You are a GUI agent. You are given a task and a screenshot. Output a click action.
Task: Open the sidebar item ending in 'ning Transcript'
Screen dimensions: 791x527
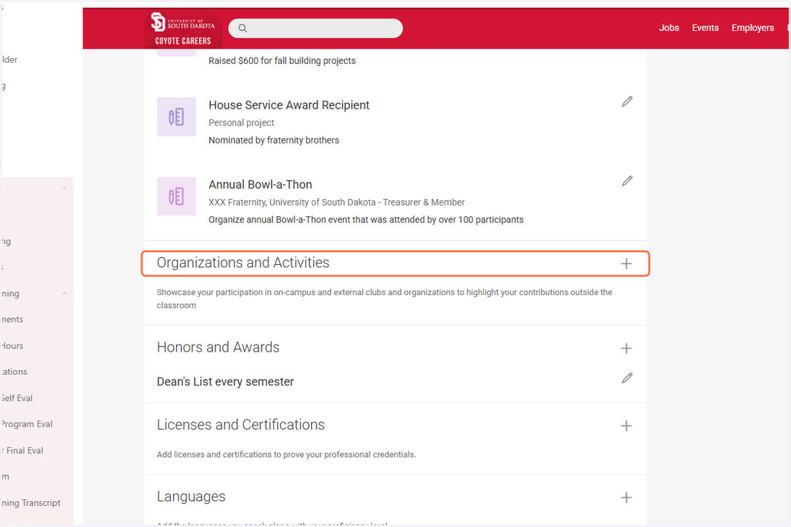point(30,503)
